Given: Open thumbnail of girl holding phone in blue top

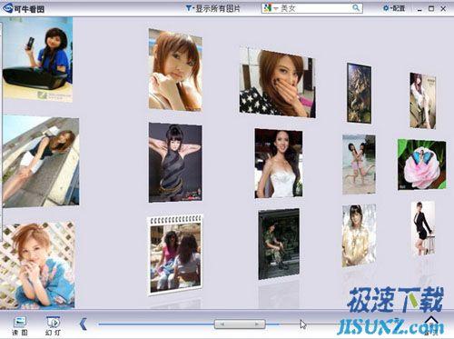Looking at the screenshot, I should pyautogui.click(x=37, y=59).
